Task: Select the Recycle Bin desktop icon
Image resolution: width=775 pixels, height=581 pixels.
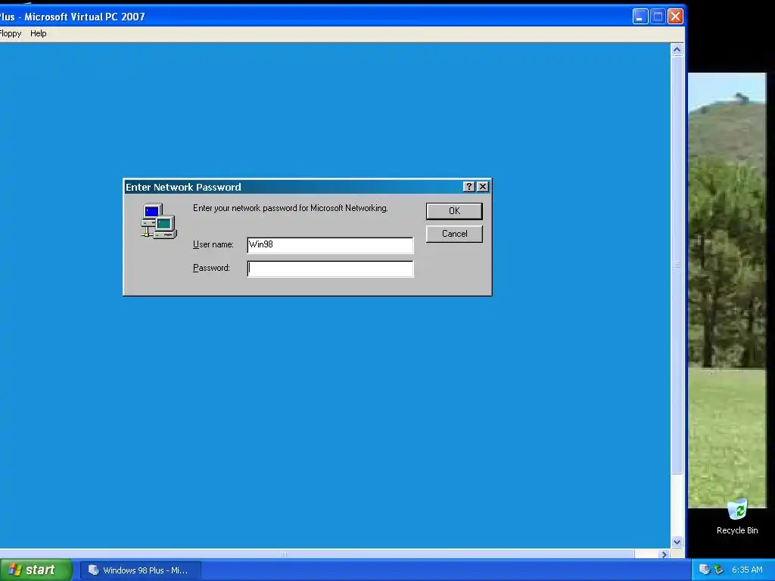Action: pos(737,517)
